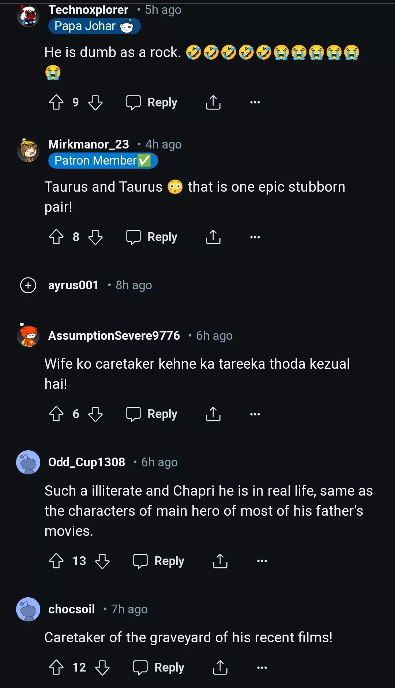Image resolution: width=395 pixels, height=688 pixels.
Task: Downvote Mirkmanor_23's comment
Action: [x=95, y=237]
